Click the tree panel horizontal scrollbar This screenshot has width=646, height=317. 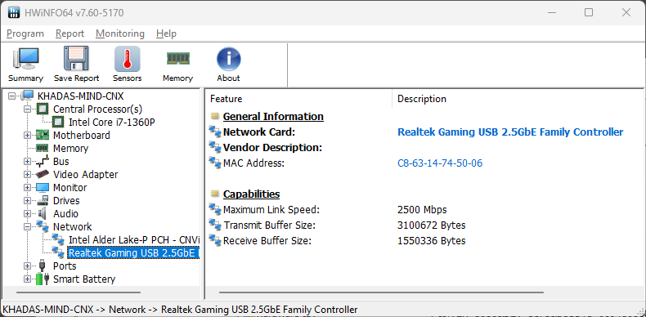(x=79, y=292)
